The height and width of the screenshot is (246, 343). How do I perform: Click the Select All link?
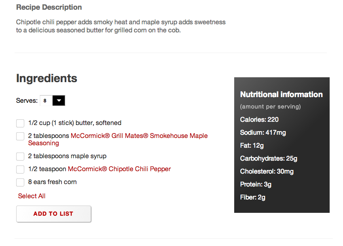32,196
